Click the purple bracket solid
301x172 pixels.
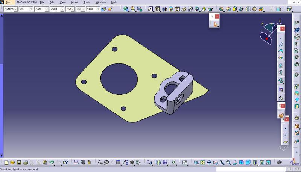coord(174,92)
